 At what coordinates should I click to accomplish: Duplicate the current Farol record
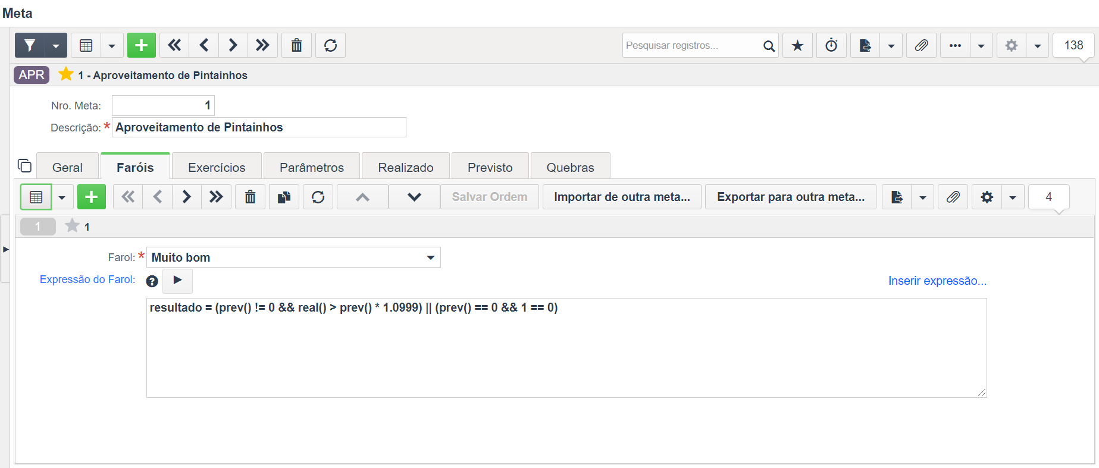coord(284,197)
